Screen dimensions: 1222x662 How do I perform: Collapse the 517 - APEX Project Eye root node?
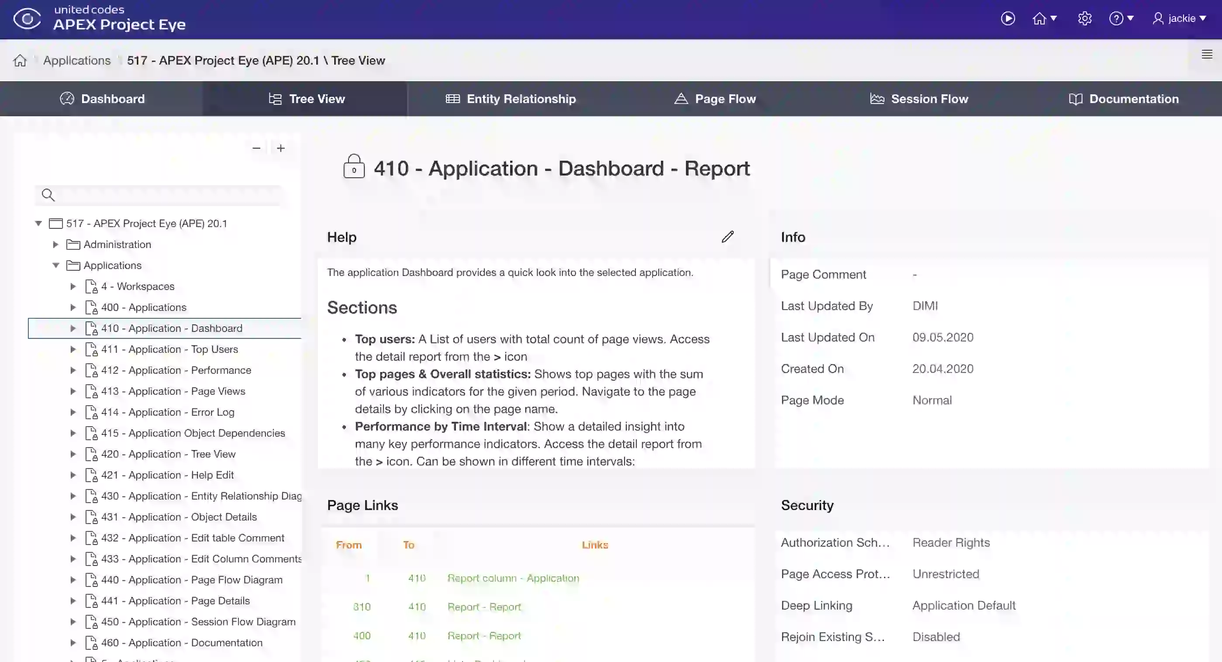(x=38, y=223)
